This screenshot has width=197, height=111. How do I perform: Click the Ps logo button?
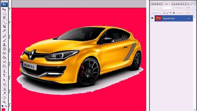point(4,5)
